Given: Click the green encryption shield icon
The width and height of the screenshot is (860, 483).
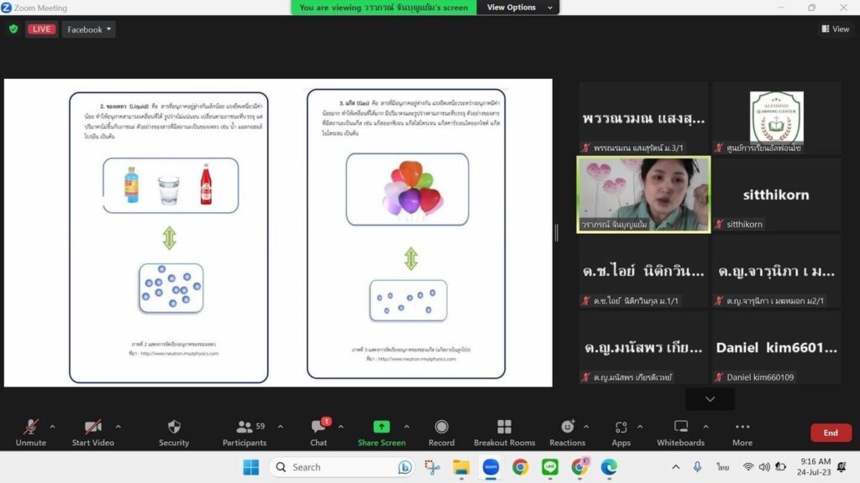Looking at the screenshot, I should coord(13,29).
